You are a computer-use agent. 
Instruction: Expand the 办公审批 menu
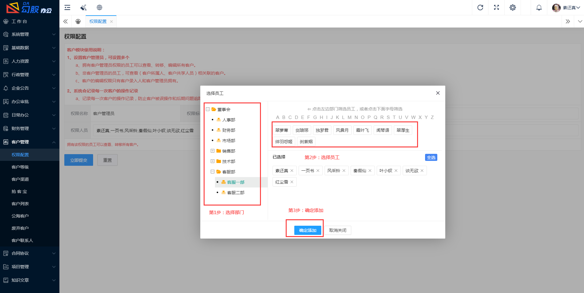(30, 102)
